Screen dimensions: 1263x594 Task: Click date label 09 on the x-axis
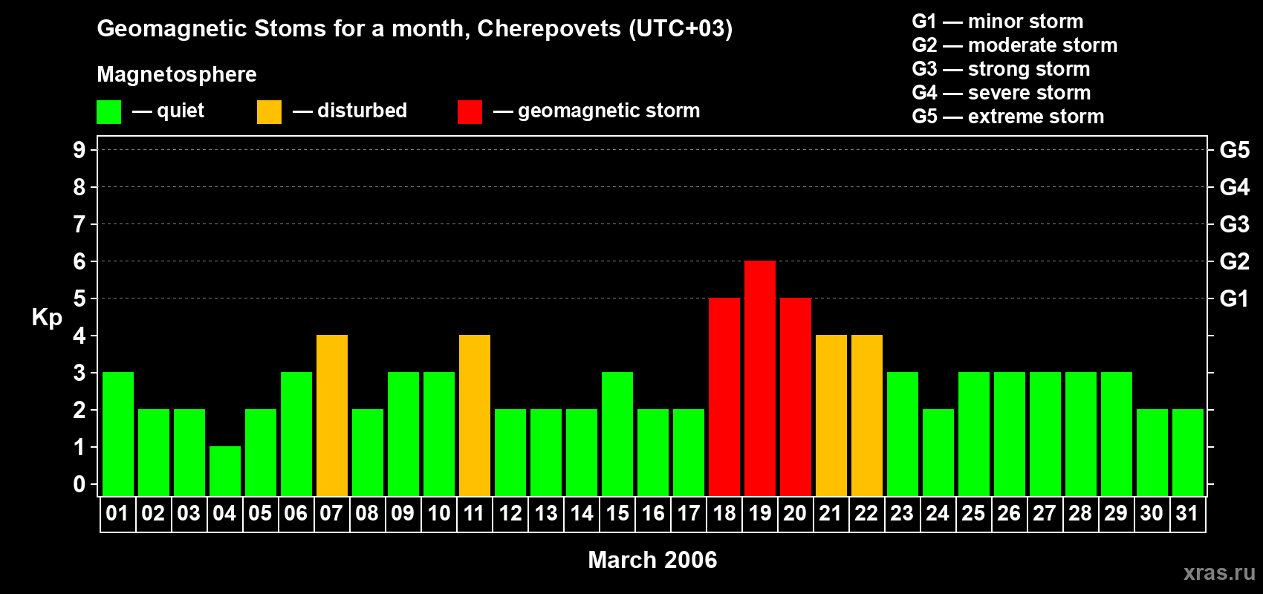[x=403, y=514]
